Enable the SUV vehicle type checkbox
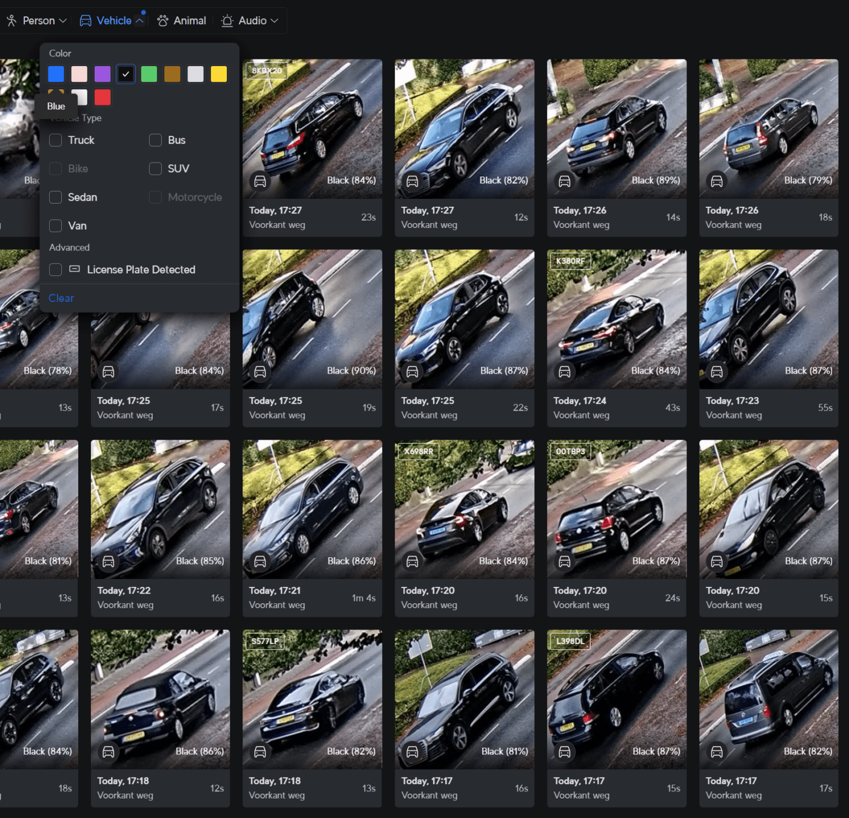The image size is (849, 818). click(x=155, y=169)
